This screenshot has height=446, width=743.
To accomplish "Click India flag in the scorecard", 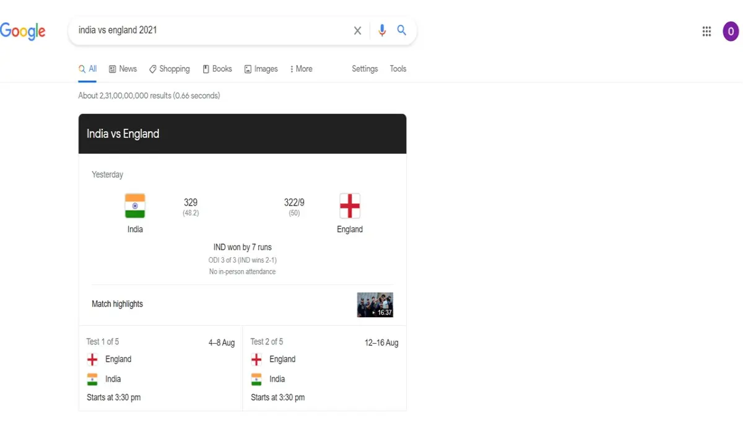I will (x=135, y=206).
